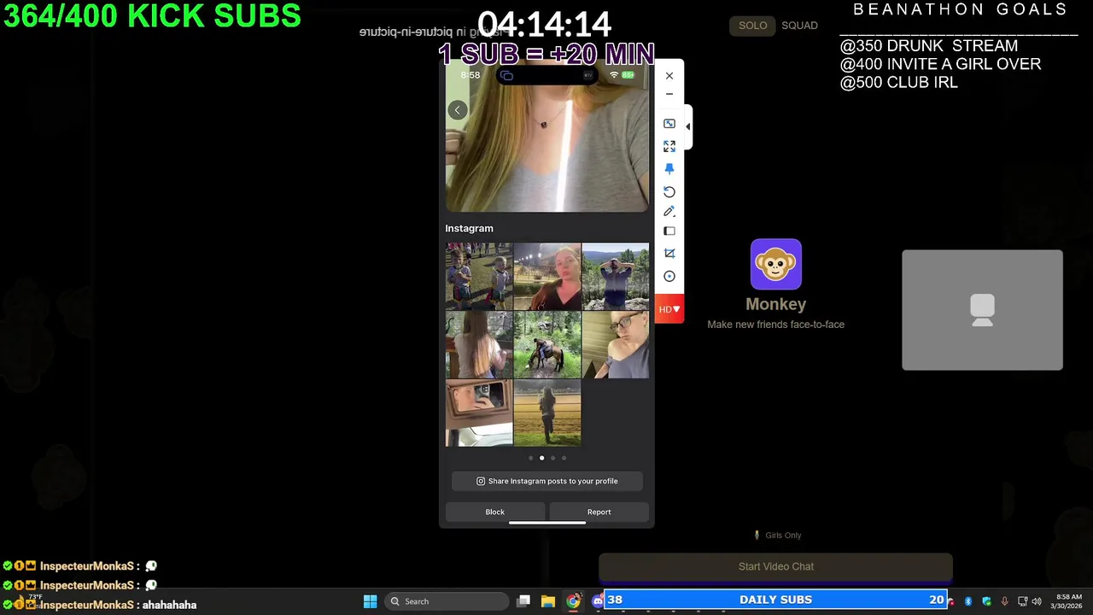Click Make new friends face-to-face tagline
This screenshot has width=1093, height=615.
775,325
